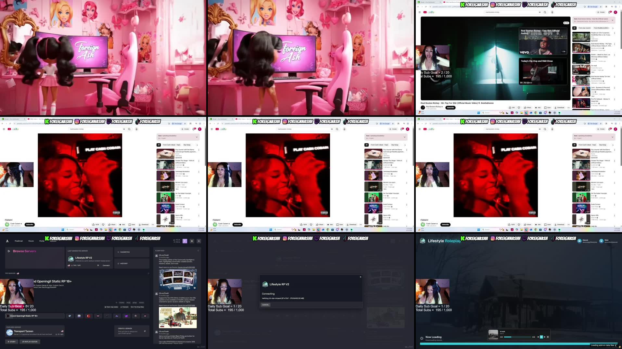The height and width of the screenshot is (349, 622).
Task: Click voice search mic in left Cash Cobain frame
Action: tap(136, 129)
